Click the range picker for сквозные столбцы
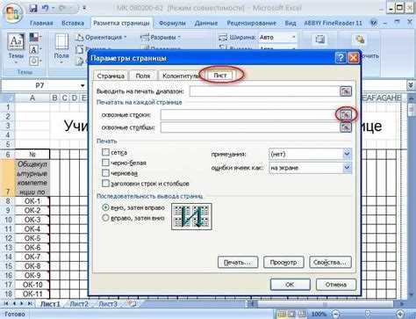Screen dimensions: 416x319 pos(346,127)
